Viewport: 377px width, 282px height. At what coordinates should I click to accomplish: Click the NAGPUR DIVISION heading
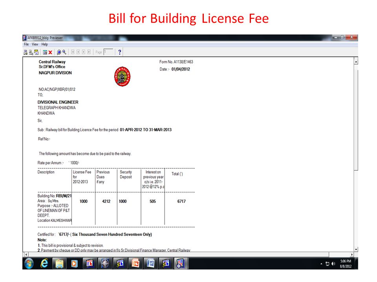pos(55,73)
